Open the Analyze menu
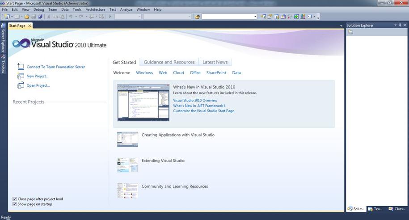 coord(126,9)
